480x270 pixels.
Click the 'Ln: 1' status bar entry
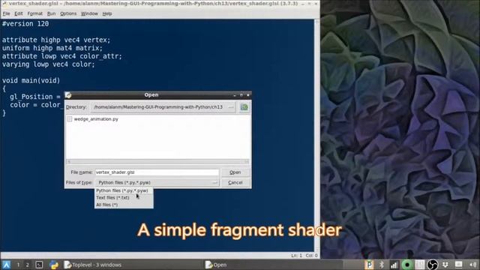[x=296, y=255]
